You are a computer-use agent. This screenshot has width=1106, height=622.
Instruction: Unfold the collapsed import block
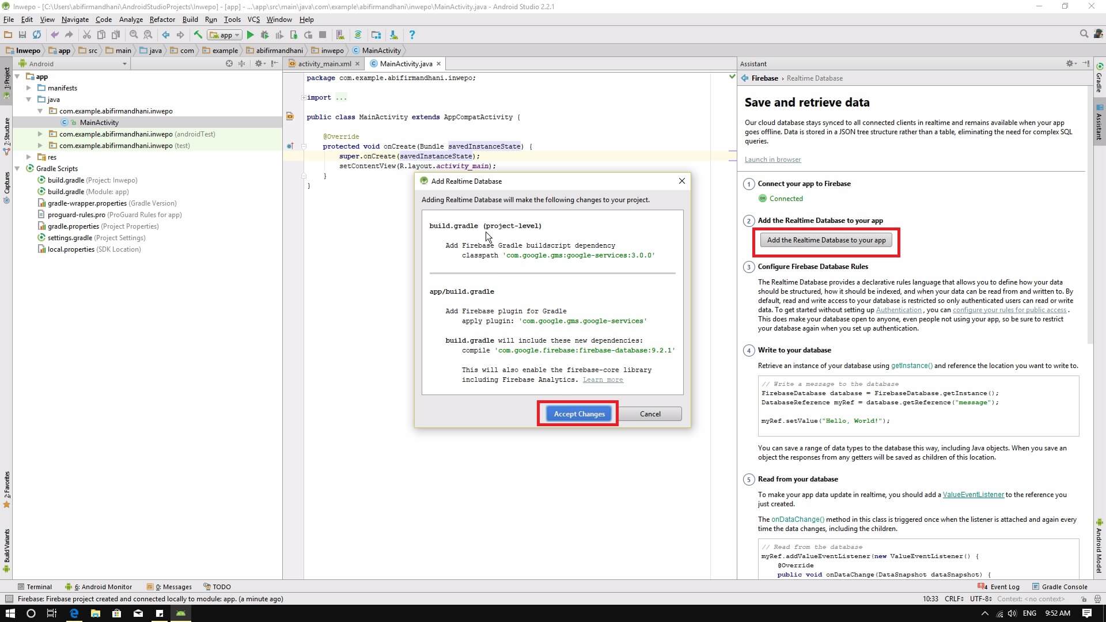(x=304, y=97)
